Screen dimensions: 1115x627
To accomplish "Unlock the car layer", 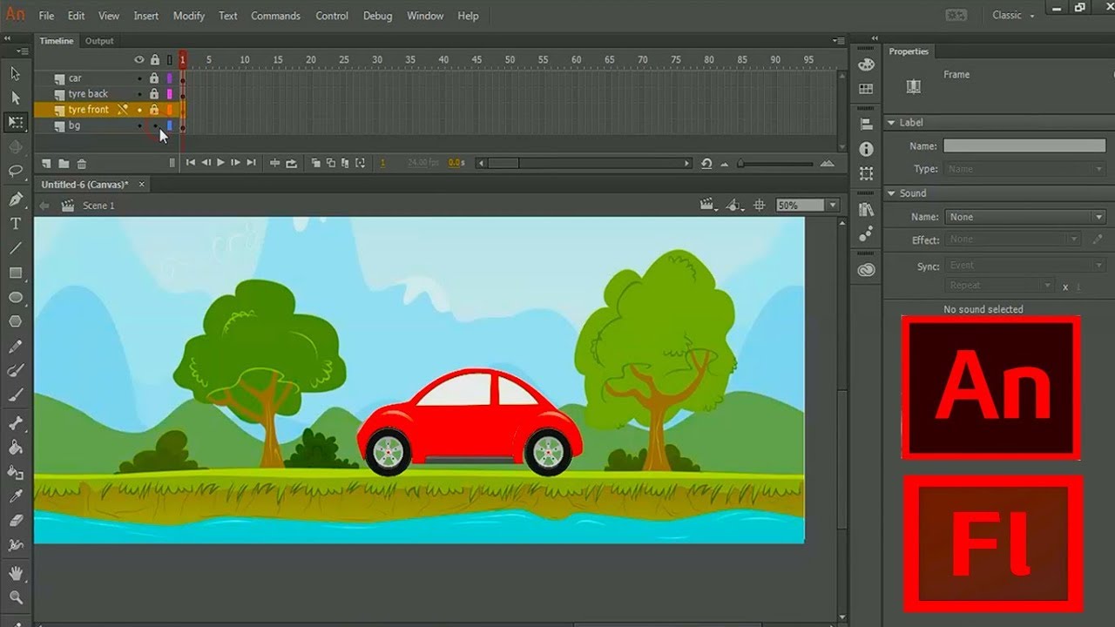I will 154,78.
